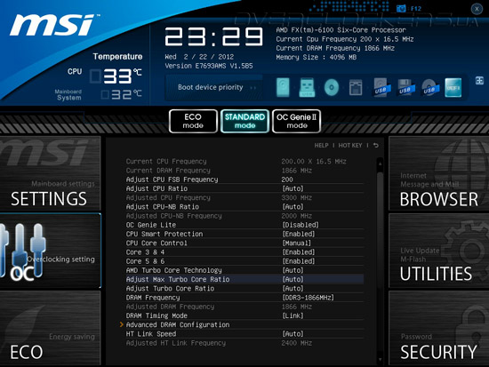Click the HELP link
This screenshot has height=367, width=489.
click(321, 146)
